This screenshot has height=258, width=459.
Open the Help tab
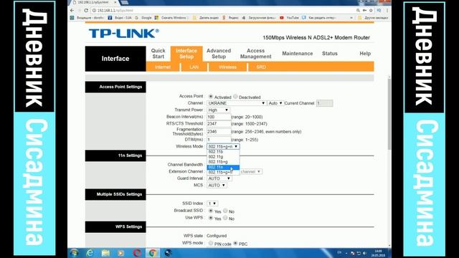(x=365, y=54)
